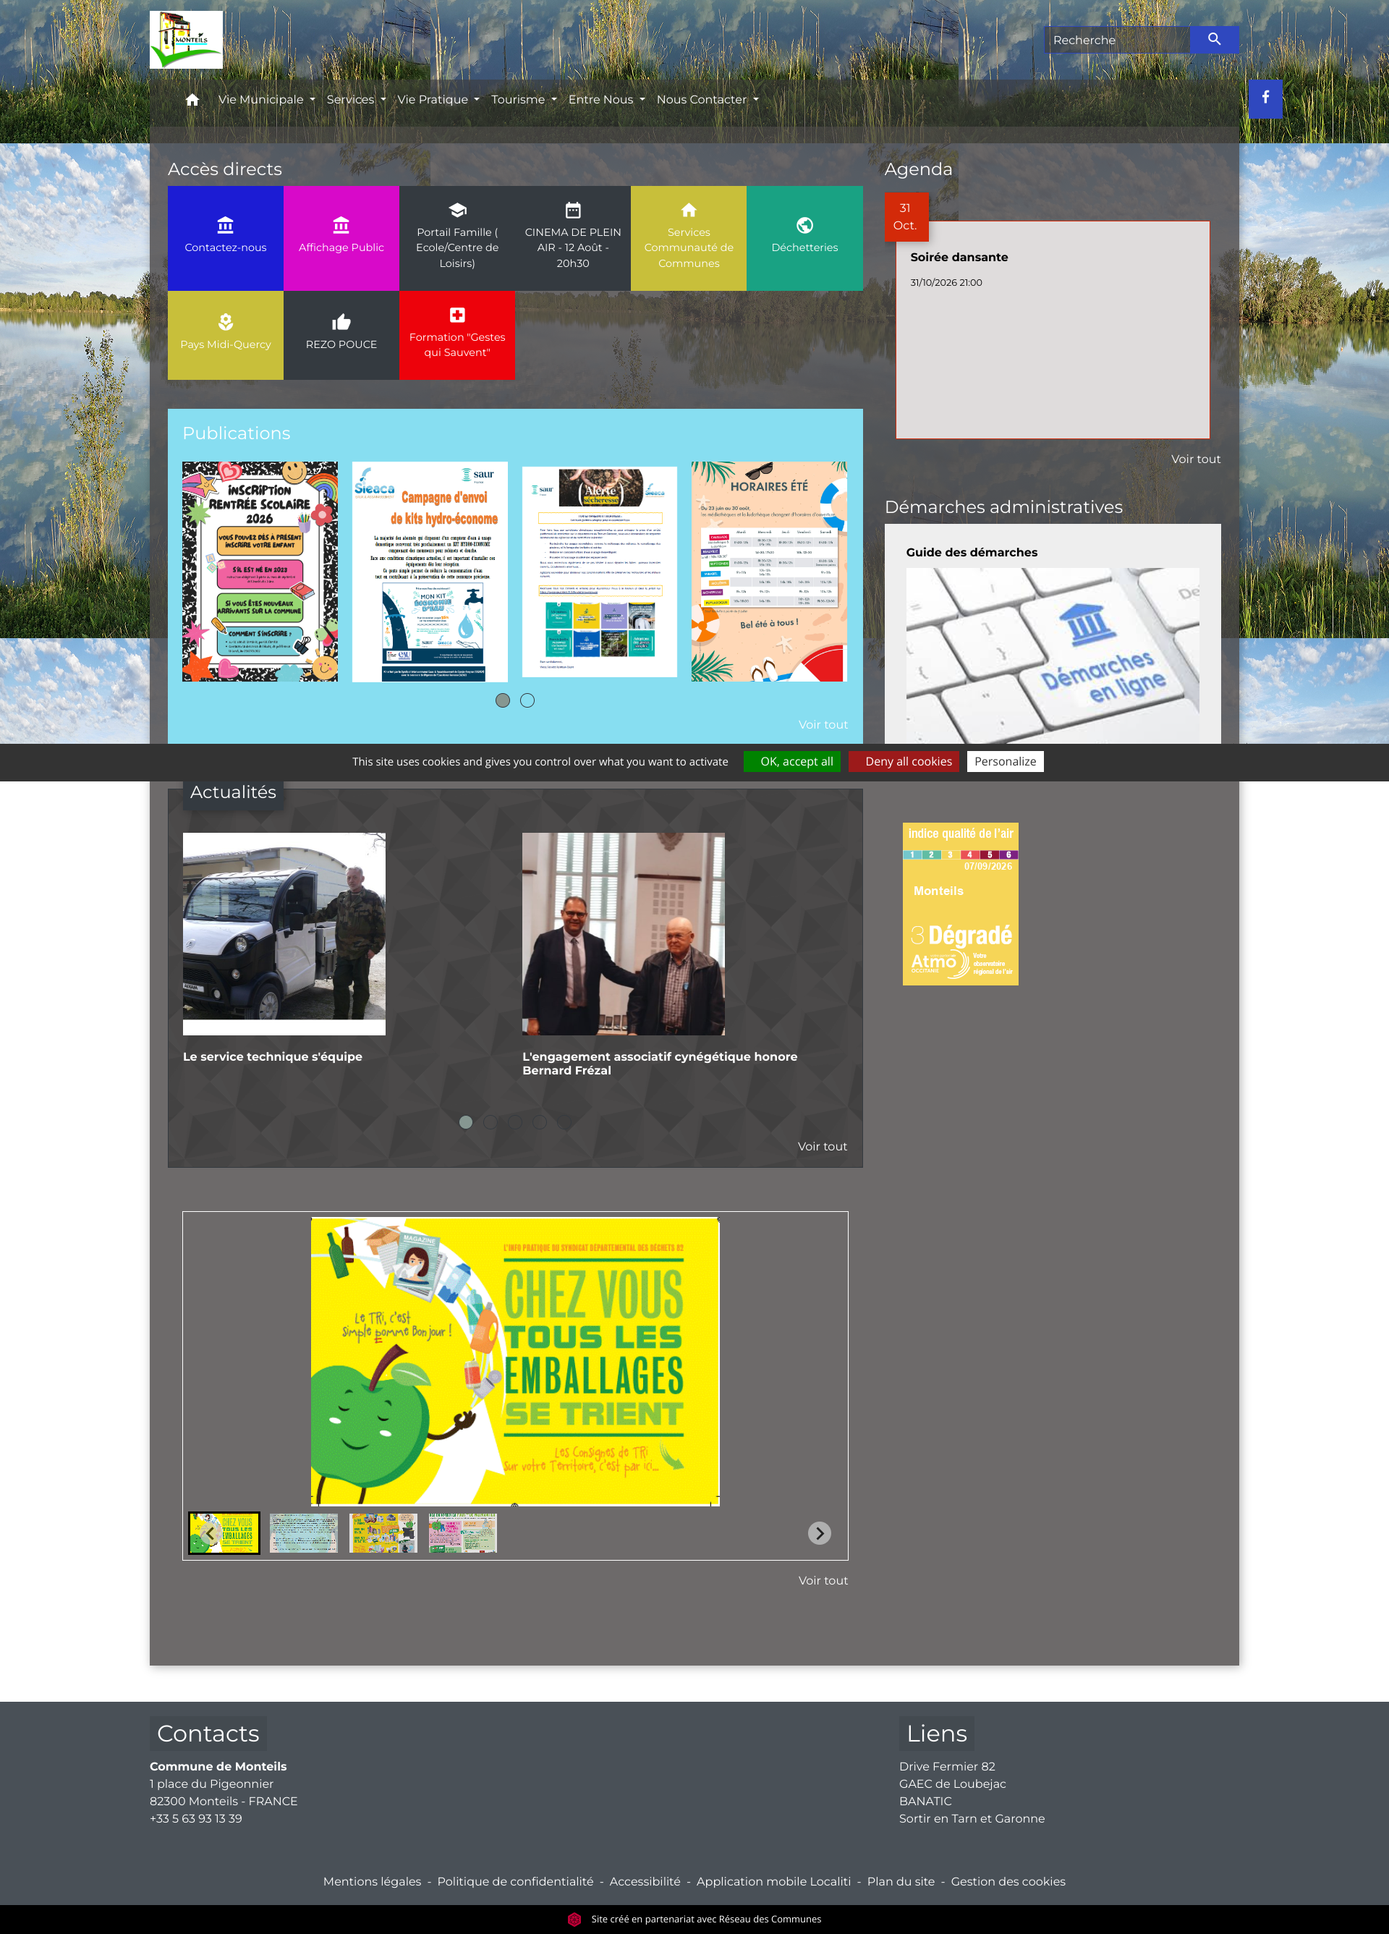
Task: Open Mentions légales footer link
Action: (x=372, y=1881)
